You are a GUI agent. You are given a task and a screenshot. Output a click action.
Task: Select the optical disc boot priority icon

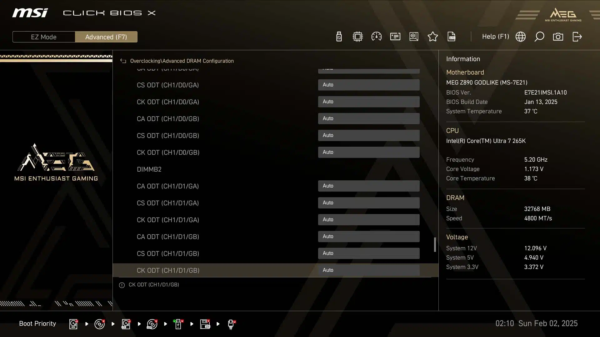[x=100, y=324]
